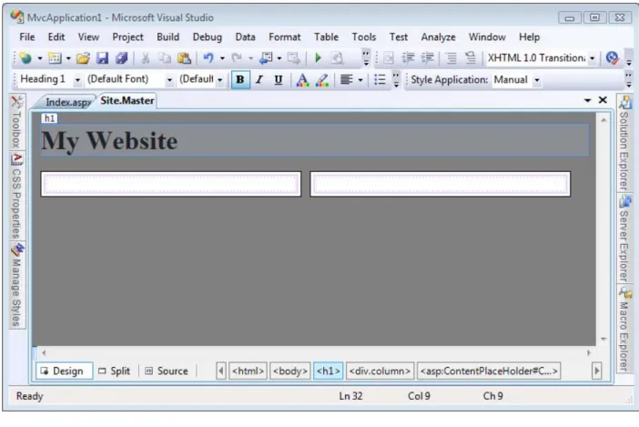Click the tag navigator left arrow

click(221, 371)
